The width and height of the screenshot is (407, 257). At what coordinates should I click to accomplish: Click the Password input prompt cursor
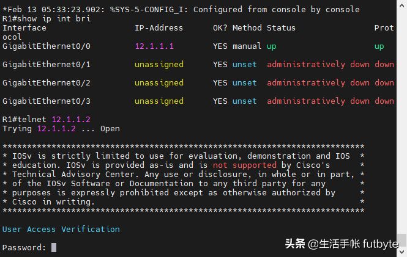tap(54, 247)
